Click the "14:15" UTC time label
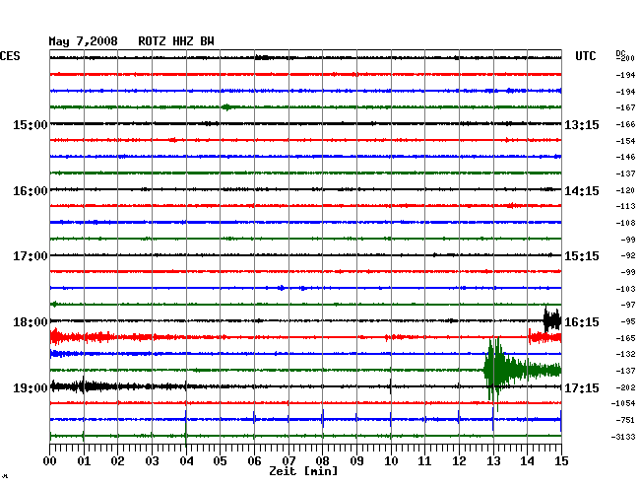 coord(582,191)
